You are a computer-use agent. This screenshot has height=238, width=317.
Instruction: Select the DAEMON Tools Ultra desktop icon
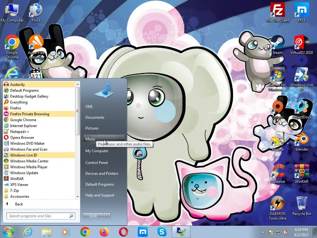click(x=277, y=209)
